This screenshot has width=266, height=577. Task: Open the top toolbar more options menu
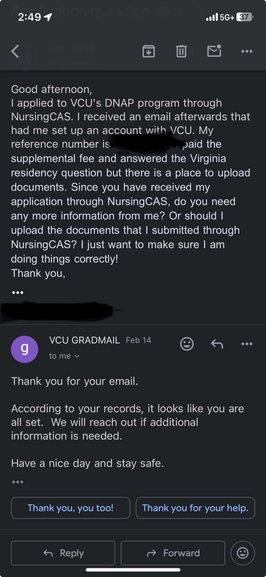pyautogui.click(x=247, y=51)
